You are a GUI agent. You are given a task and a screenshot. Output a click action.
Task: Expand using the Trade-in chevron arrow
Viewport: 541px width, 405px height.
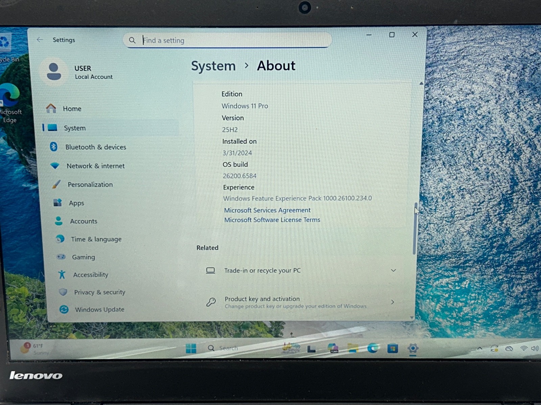click(x=393, y=270)
